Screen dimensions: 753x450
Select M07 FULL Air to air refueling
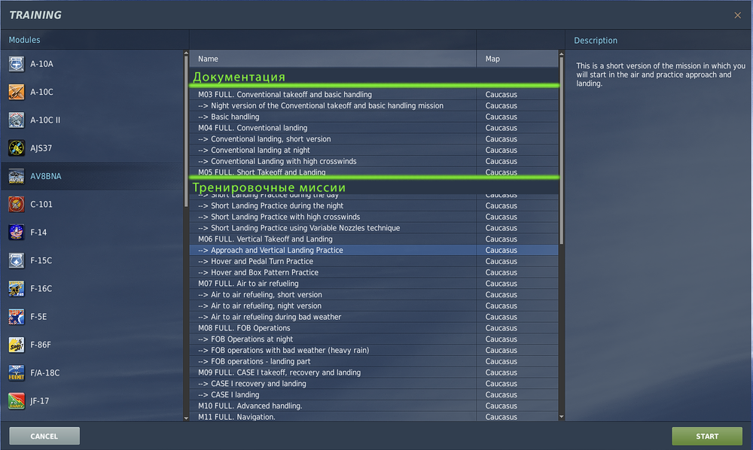click(x=373, y=284)
